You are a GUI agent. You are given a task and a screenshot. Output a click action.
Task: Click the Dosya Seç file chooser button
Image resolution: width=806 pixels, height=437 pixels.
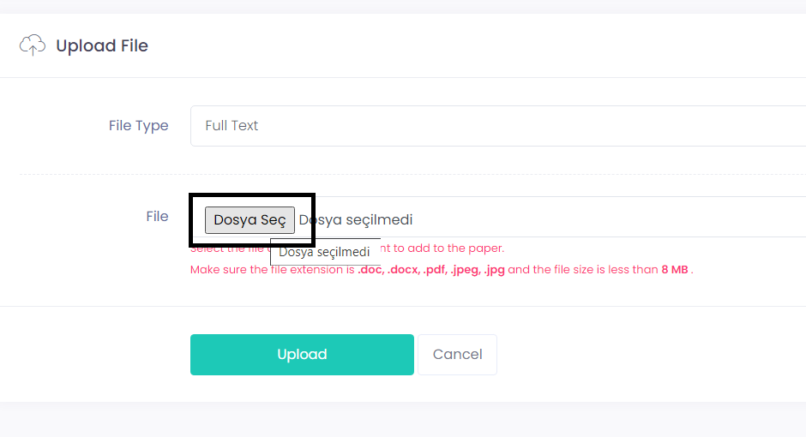[x=250, y=219]
